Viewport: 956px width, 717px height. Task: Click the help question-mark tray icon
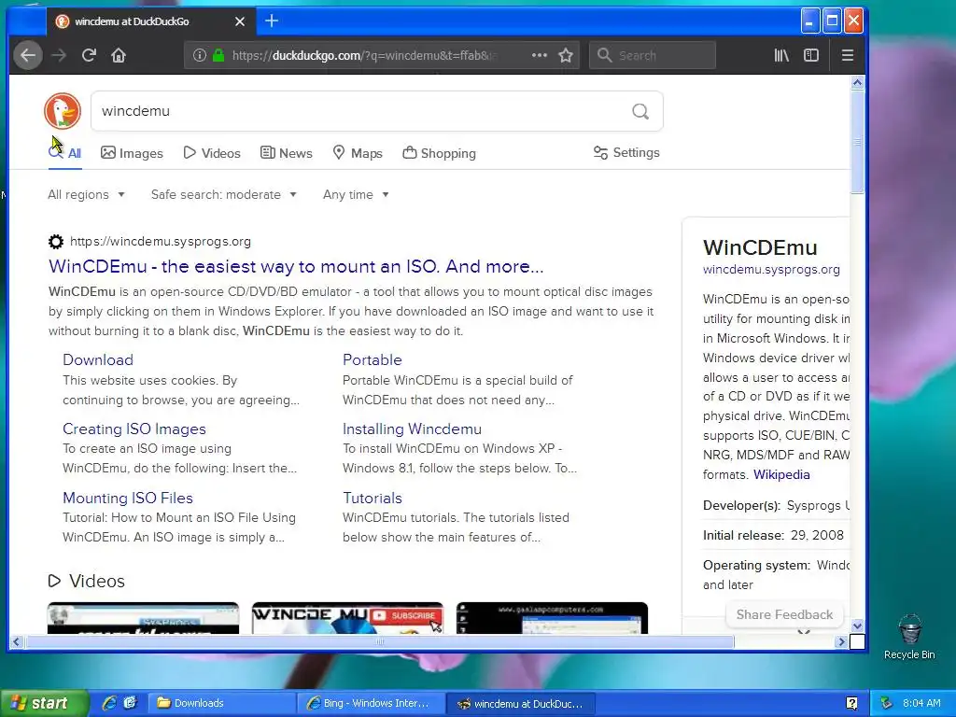tap(851, 703)
